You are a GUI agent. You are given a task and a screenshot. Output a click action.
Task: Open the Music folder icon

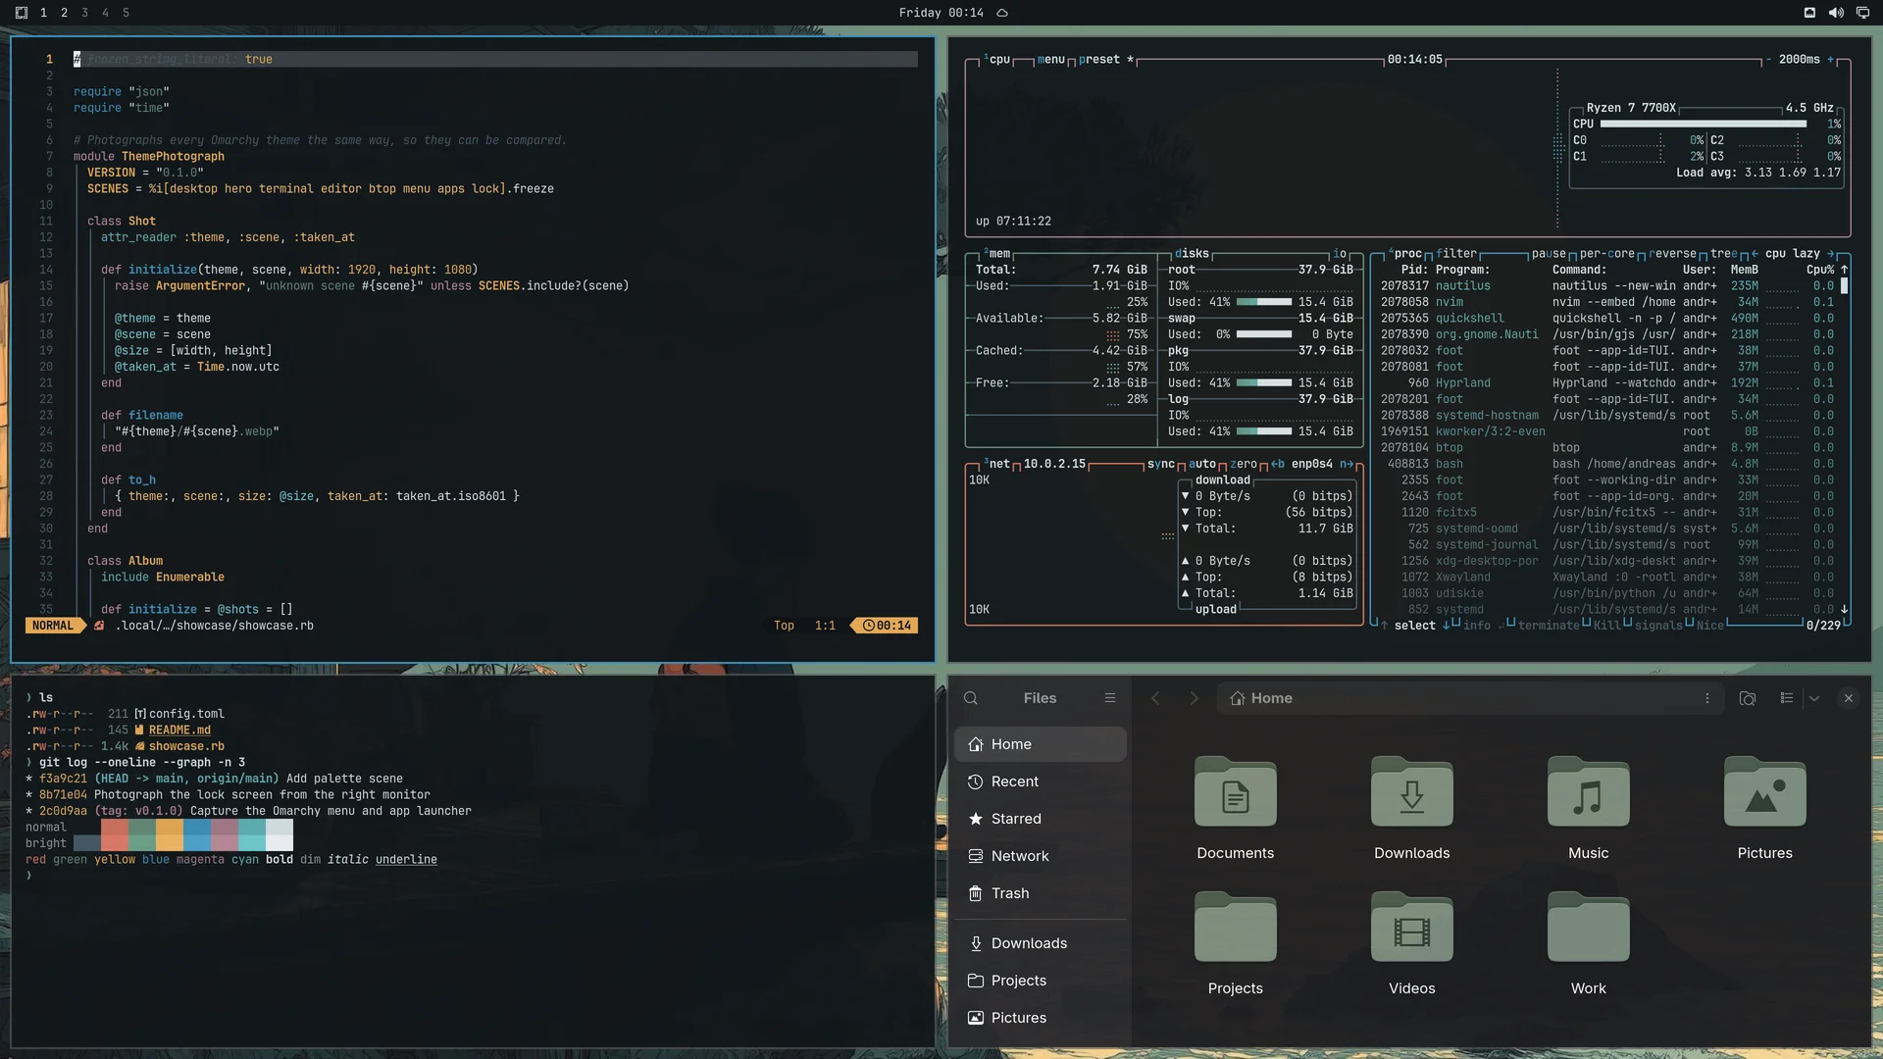point(1589,792)
